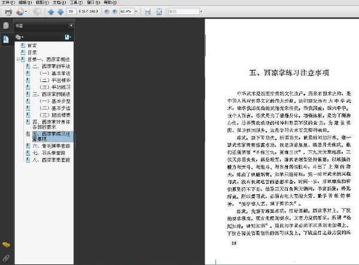Click the Print icon in the toolbar
This screenshot has width=359, height=265.
pyautogui.click(x=8, y=11)
